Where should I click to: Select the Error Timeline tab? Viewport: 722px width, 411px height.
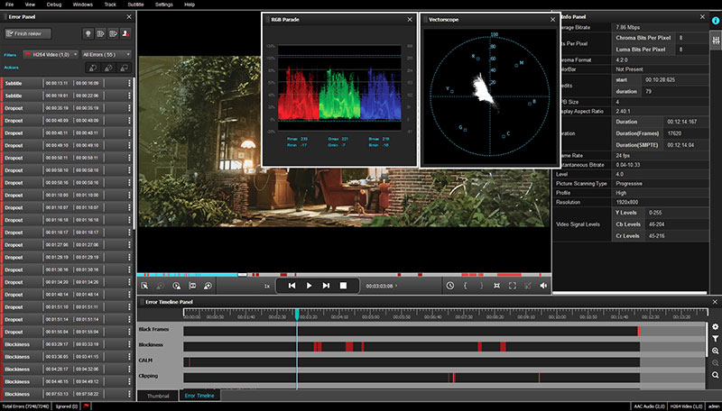pos(199,396)
